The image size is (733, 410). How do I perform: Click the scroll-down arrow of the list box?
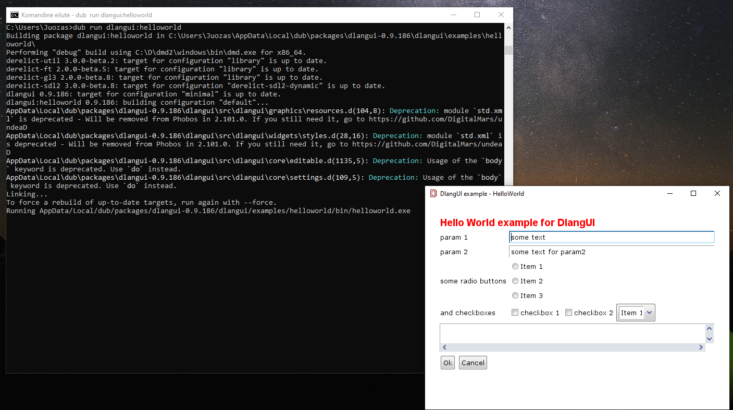pyautogui.click(x=709, y=339)
